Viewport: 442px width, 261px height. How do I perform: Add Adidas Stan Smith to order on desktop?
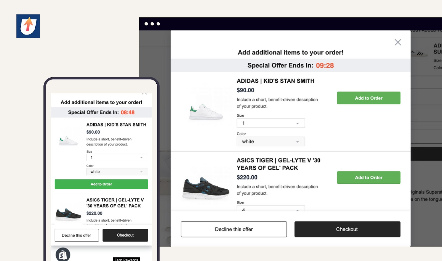point(368,98)
